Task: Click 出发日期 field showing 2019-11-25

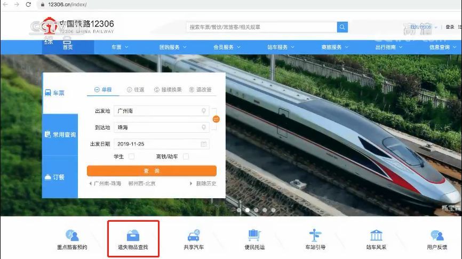Action: [162, 144]
